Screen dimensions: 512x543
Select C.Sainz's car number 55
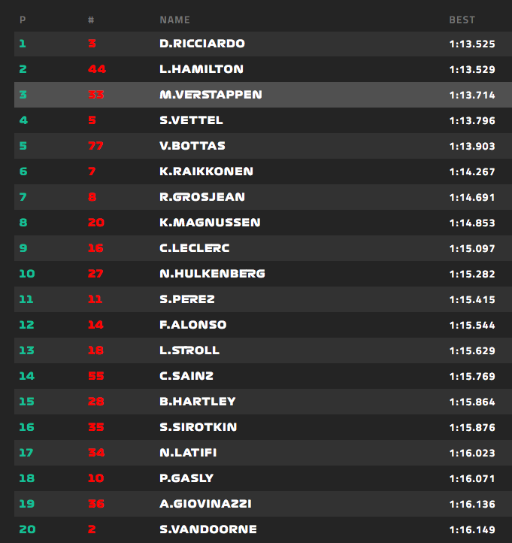tap(95, 376)
